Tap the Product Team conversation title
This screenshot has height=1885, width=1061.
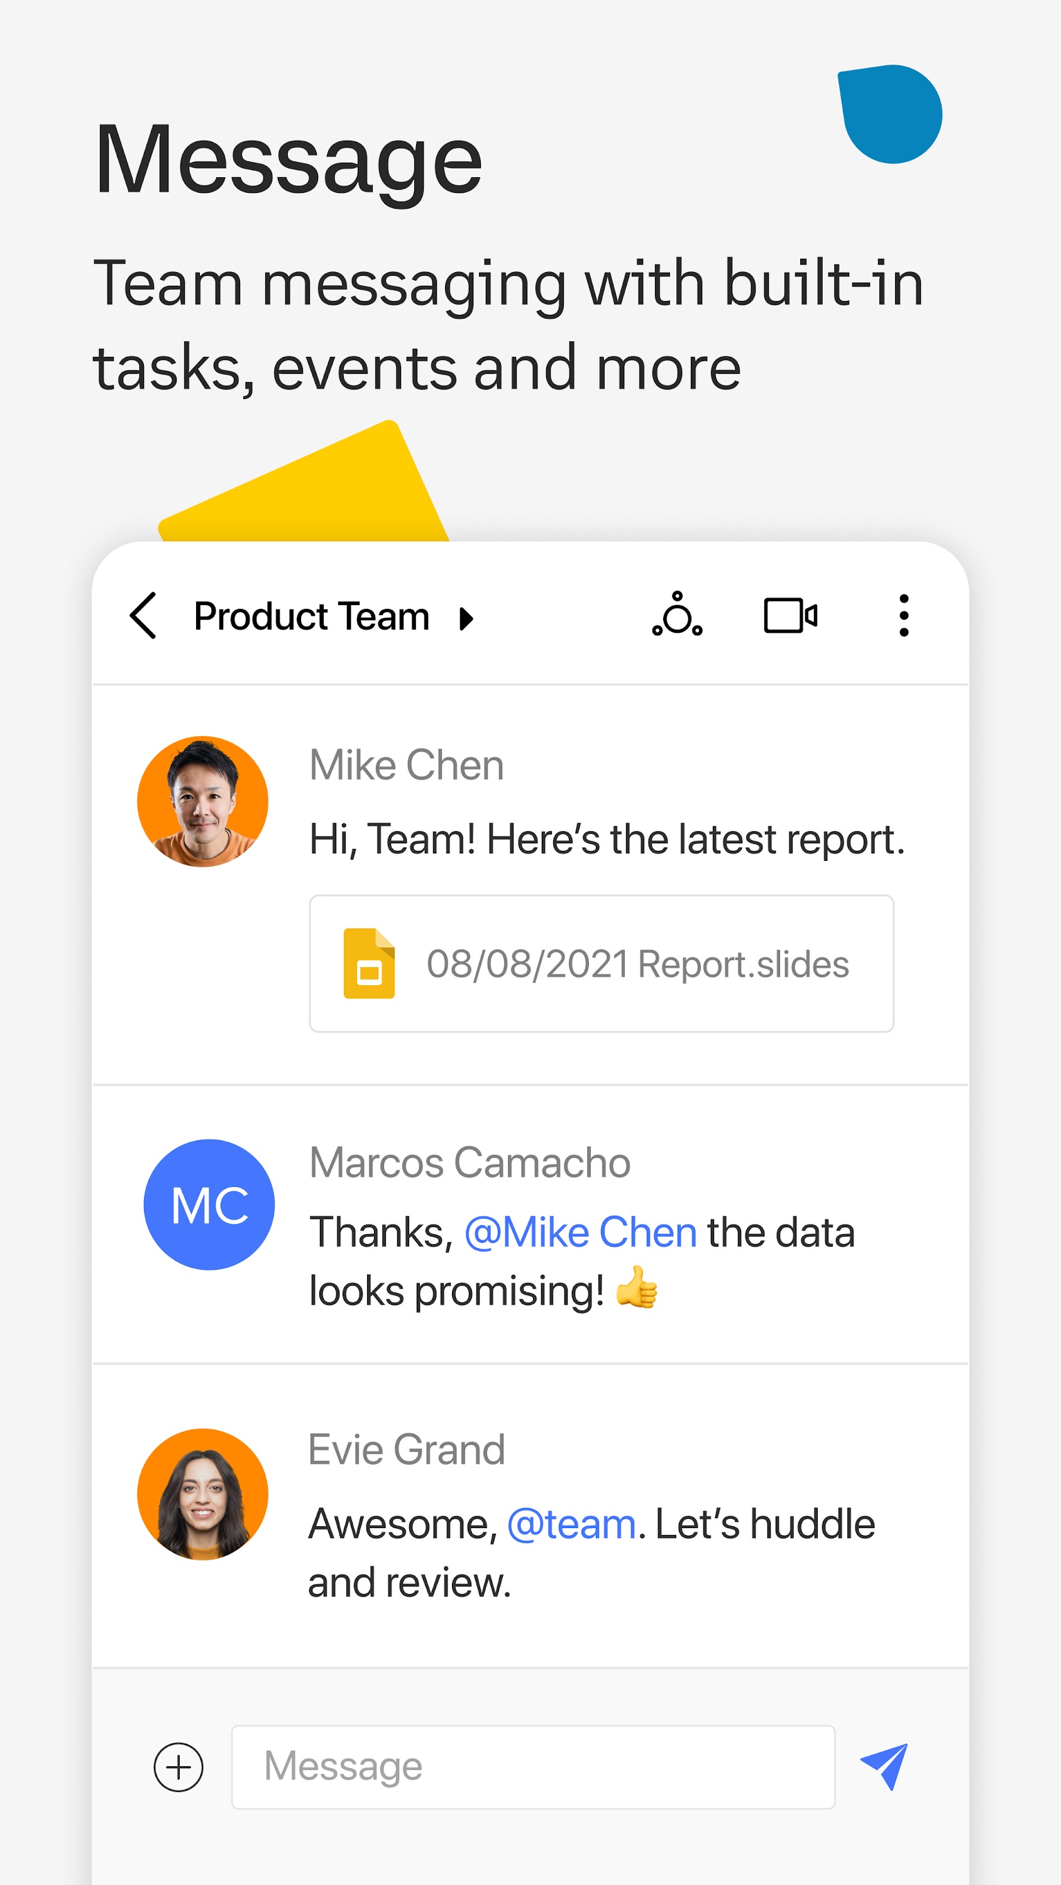coord(311,616)
